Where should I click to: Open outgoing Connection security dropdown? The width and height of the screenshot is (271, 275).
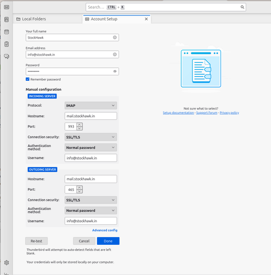[x=91, y=200]
